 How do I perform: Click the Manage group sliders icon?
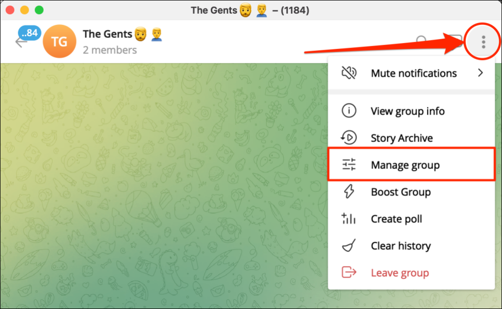click(349, 165)
